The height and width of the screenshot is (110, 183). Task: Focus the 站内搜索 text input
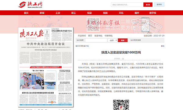coord(96,40)
